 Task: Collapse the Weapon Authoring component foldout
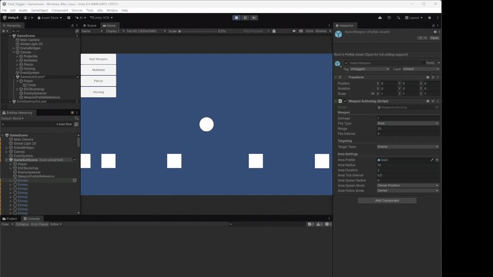tap(336, 101)
